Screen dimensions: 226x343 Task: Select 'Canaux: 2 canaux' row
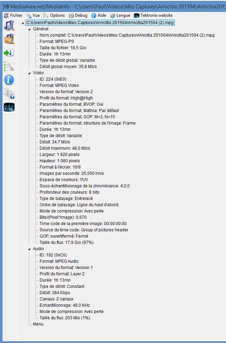point(56,299)
